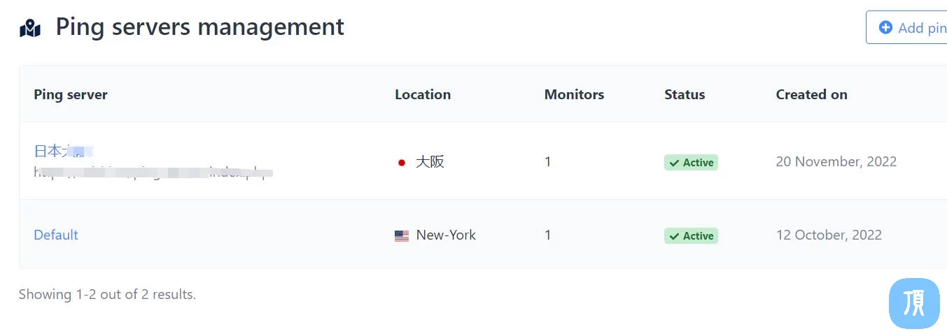The width and height of the screenshot is (947, 336).
Task: Click the Created on column header
Action: point(811,94)
